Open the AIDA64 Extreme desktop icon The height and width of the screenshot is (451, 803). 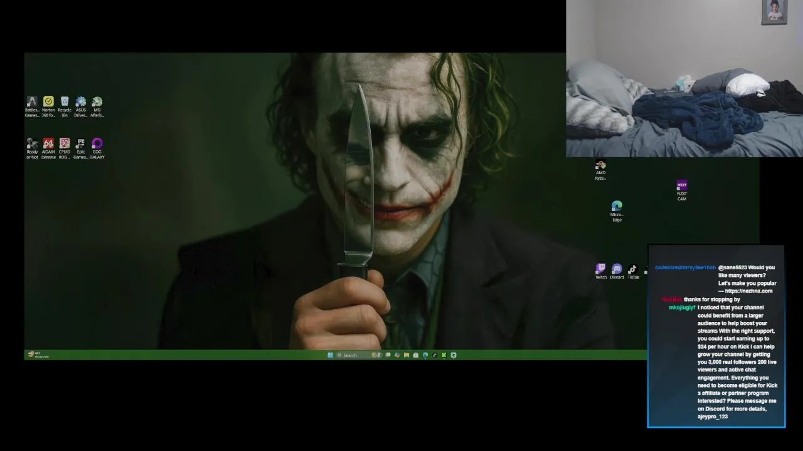coord(48,148)
